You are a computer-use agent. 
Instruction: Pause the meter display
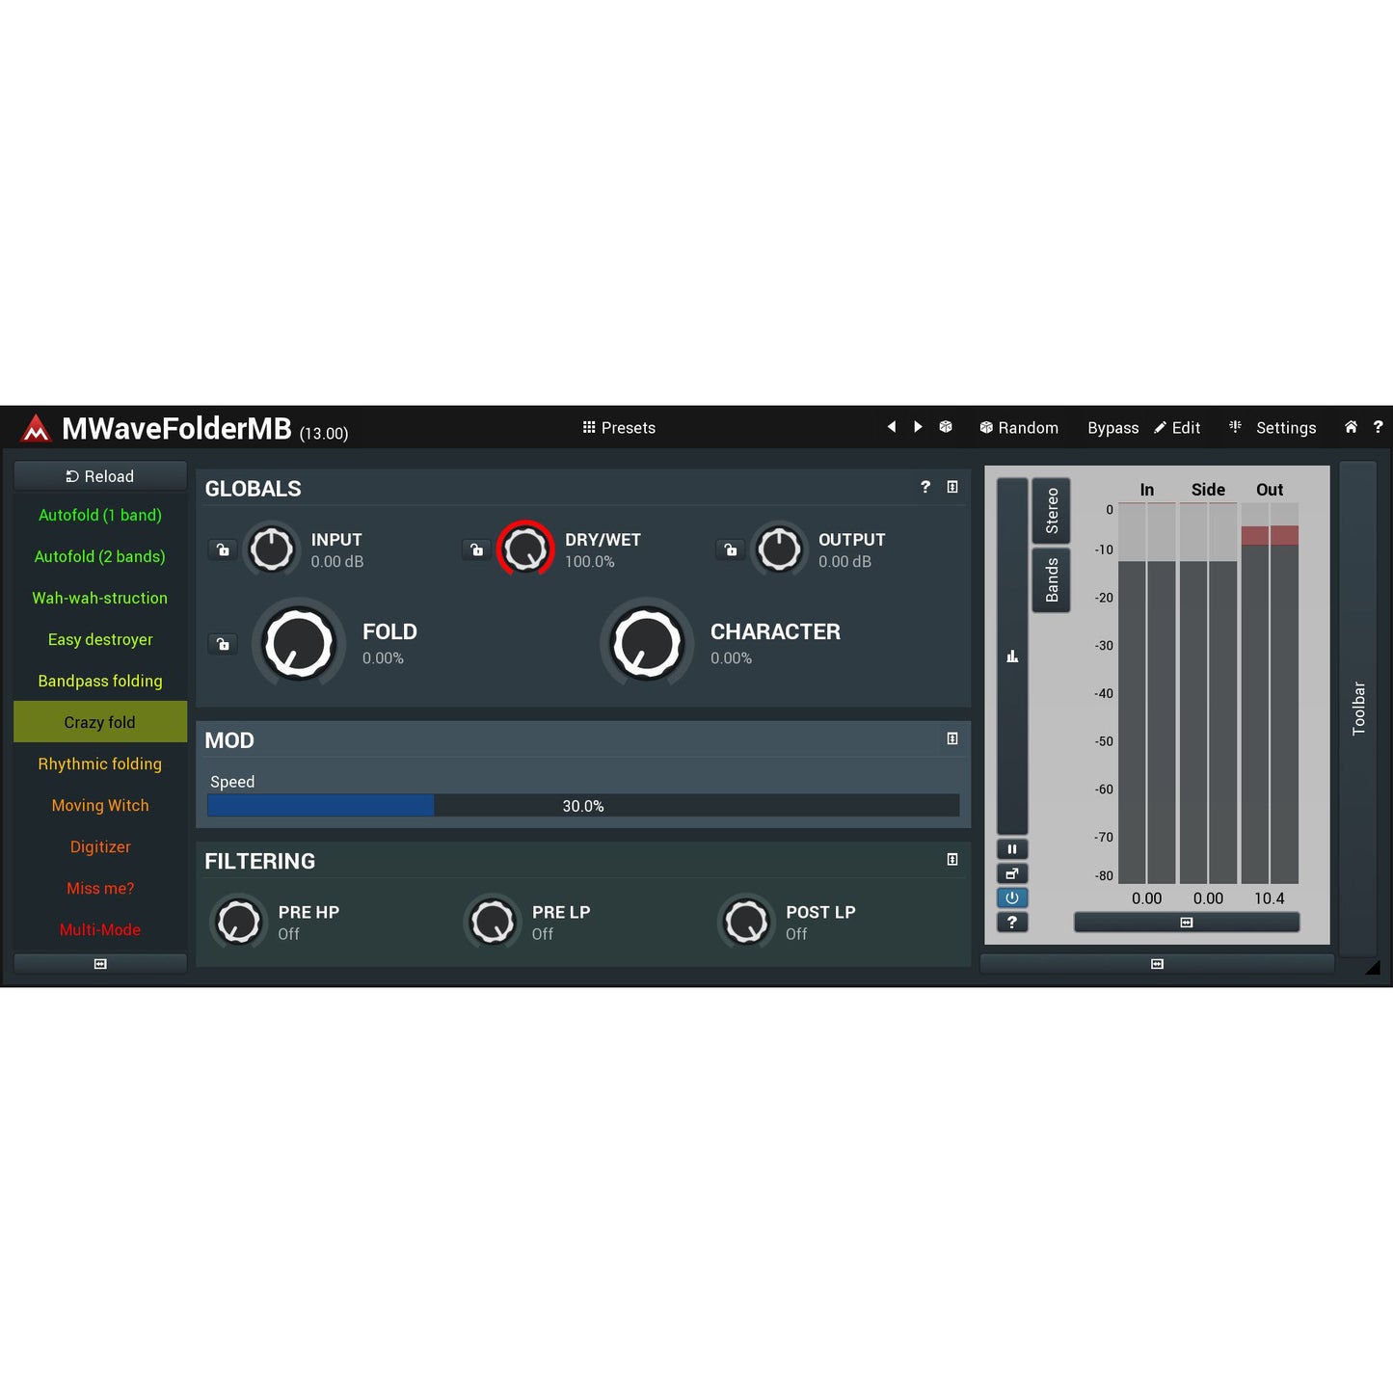point(1011,849)
